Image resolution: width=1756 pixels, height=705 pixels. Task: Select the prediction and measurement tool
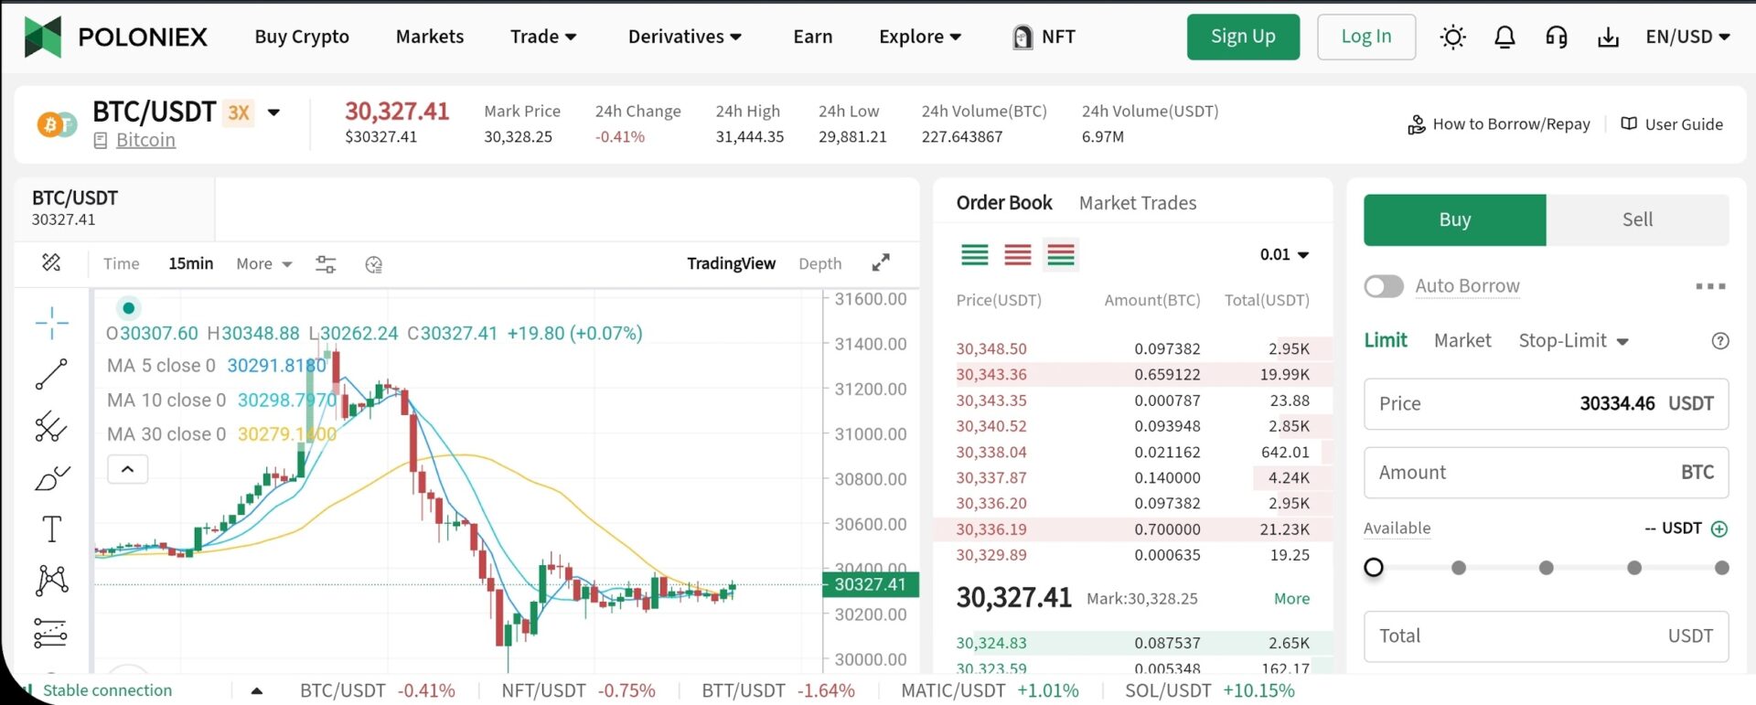click(x=50, y=633)
